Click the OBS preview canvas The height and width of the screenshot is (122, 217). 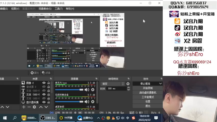pos(76,40)
